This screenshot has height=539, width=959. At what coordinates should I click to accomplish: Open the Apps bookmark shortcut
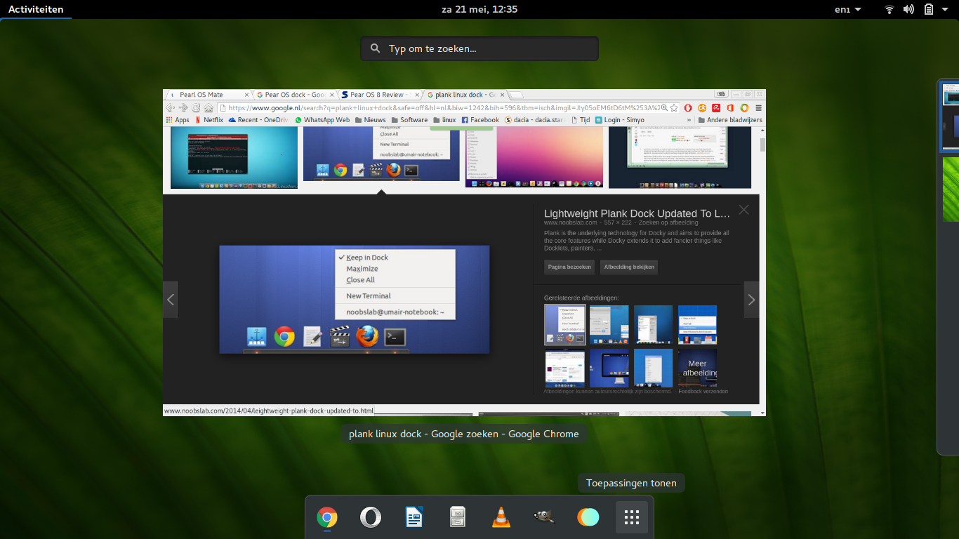pyautogui.click(x=178, y=120)
